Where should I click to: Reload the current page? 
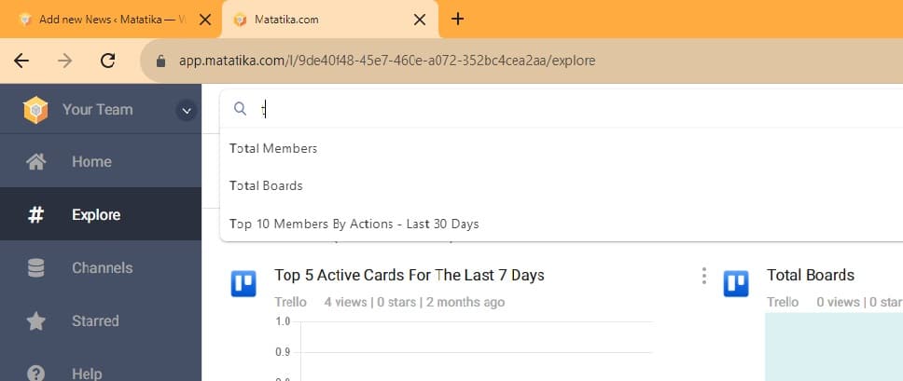pyautogui.click(x=107, y=61)
